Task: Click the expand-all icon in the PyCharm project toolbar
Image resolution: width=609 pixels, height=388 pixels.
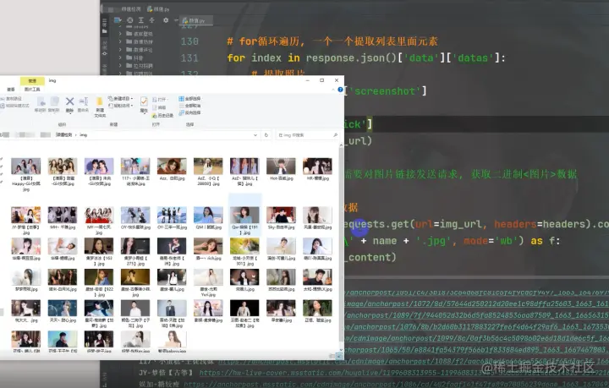Action: 141,20
